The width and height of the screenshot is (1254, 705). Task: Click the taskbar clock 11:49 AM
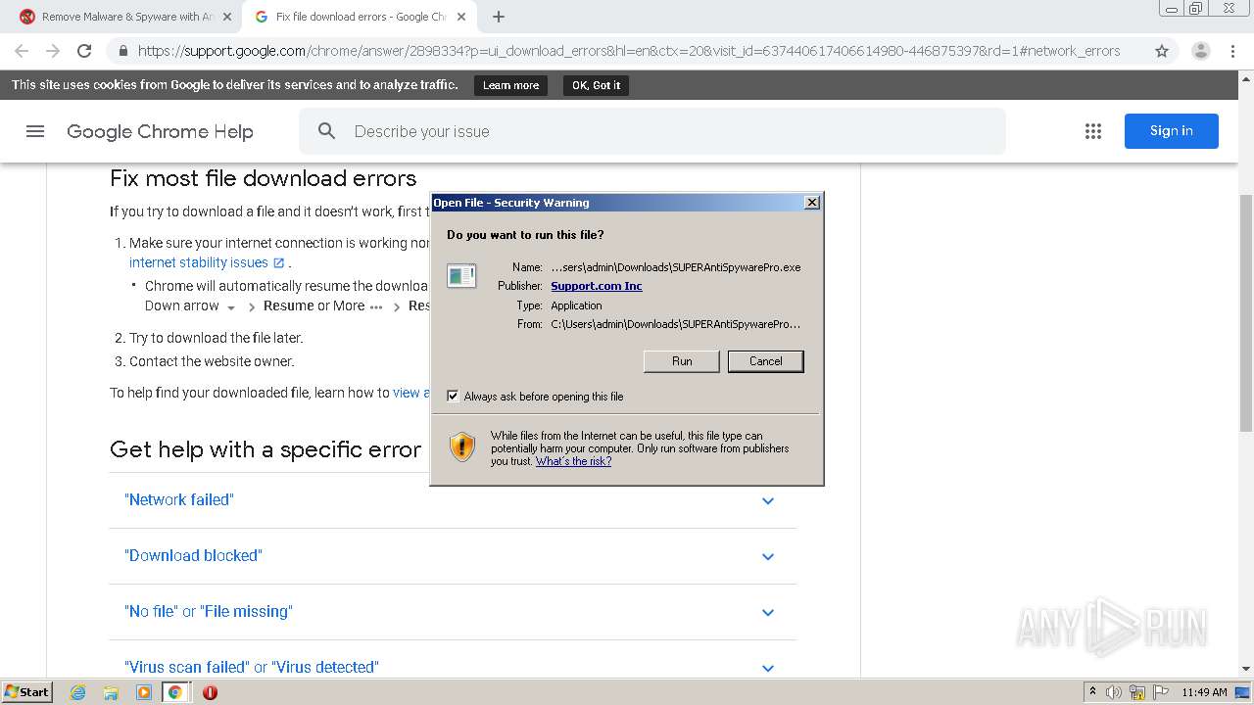(x=1204, y=692)
